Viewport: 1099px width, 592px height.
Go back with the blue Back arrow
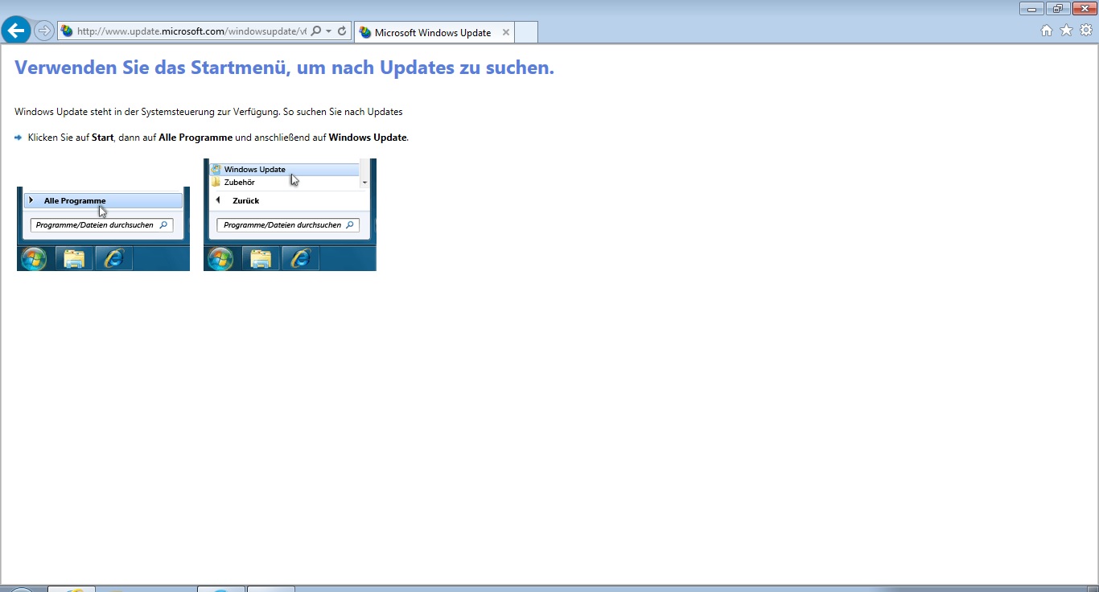click(16, 31)
